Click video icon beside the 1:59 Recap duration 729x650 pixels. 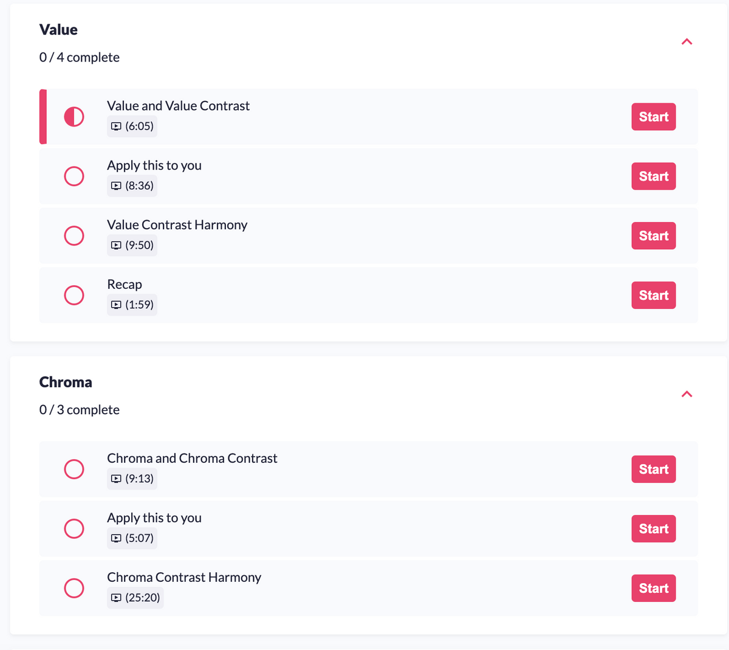point(116,305)
